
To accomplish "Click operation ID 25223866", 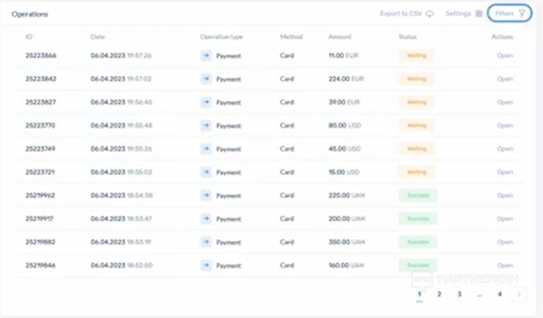I will [x=41, y=56].
